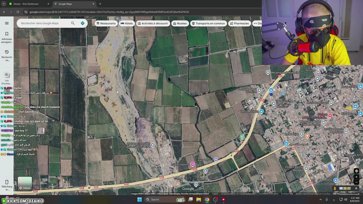Image resolution: width=363 pixels, height=204 pixels.
Task: Reload the Google Maps page
Action: click(18, 12)
